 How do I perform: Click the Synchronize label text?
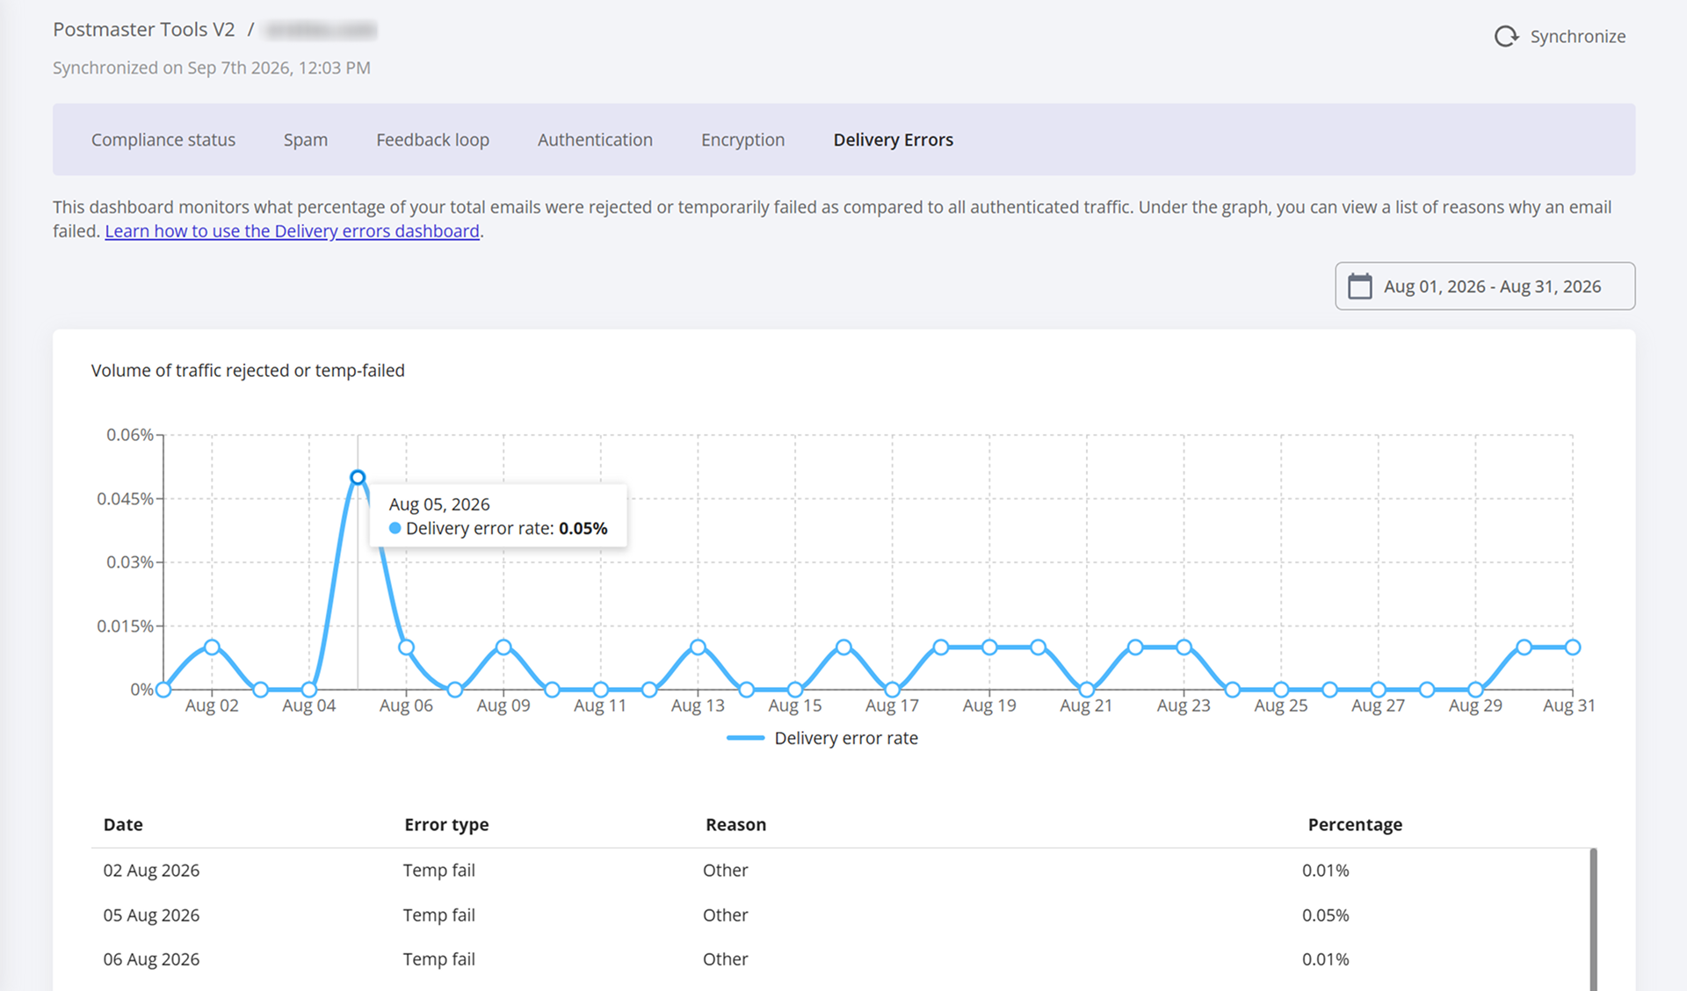click(1577, 36)
